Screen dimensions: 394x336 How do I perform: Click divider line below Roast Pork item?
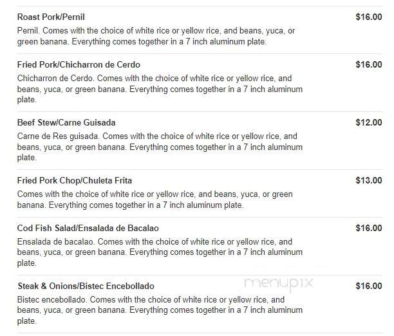(x=200, y=53)
